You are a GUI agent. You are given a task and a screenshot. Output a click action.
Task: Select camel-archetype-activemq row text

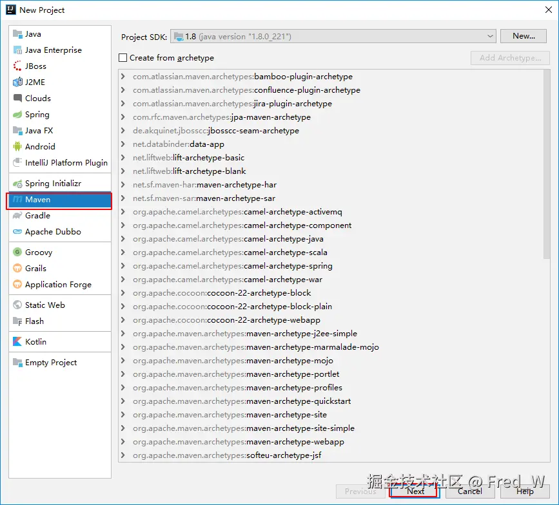(237, 212)
